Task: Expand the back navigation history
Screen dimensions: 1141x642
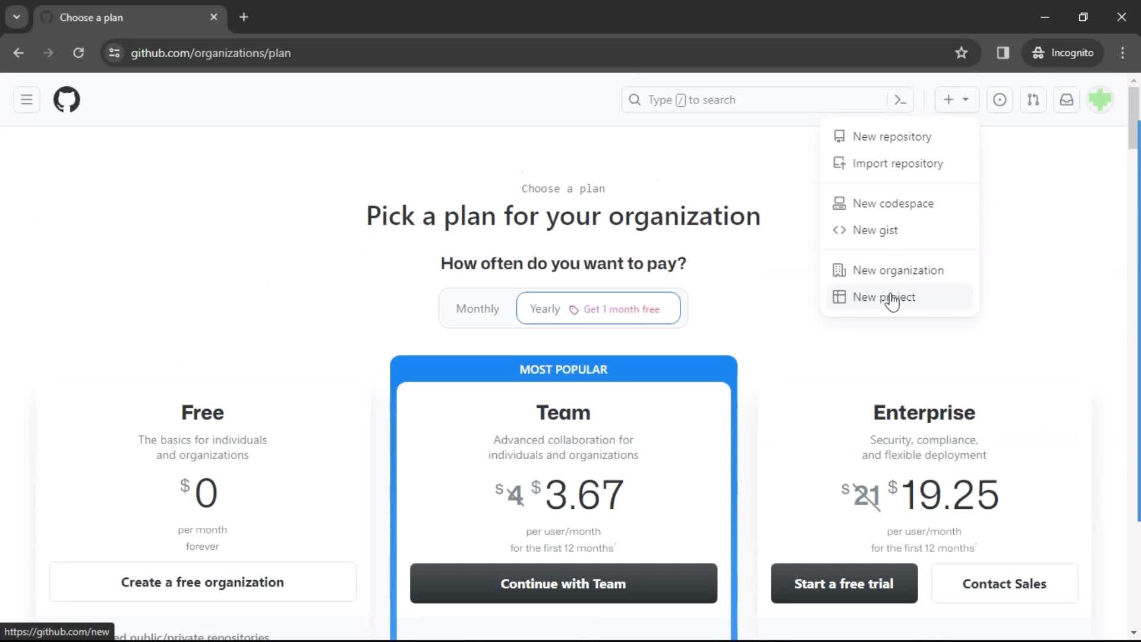Action: [x=18, y=52]
